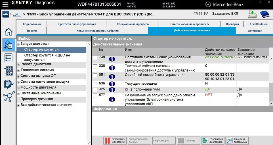Show info for row 325 P/N position
The width and height of the screenshot is (273, 145).
(x=112, y=89)
